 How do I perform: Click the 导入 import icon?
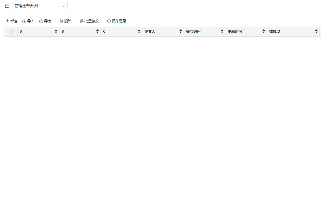click(x=24, y=21)
